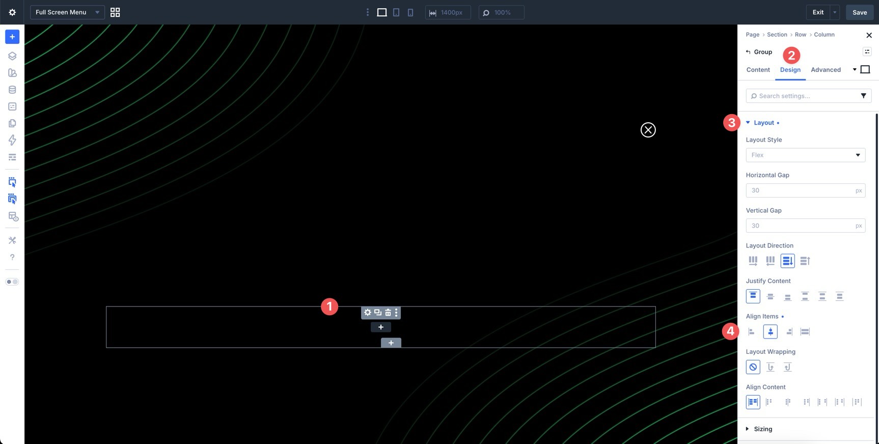Screen dimensions: 879x444
Task: Switch to the Design tab
Action: 790,70
